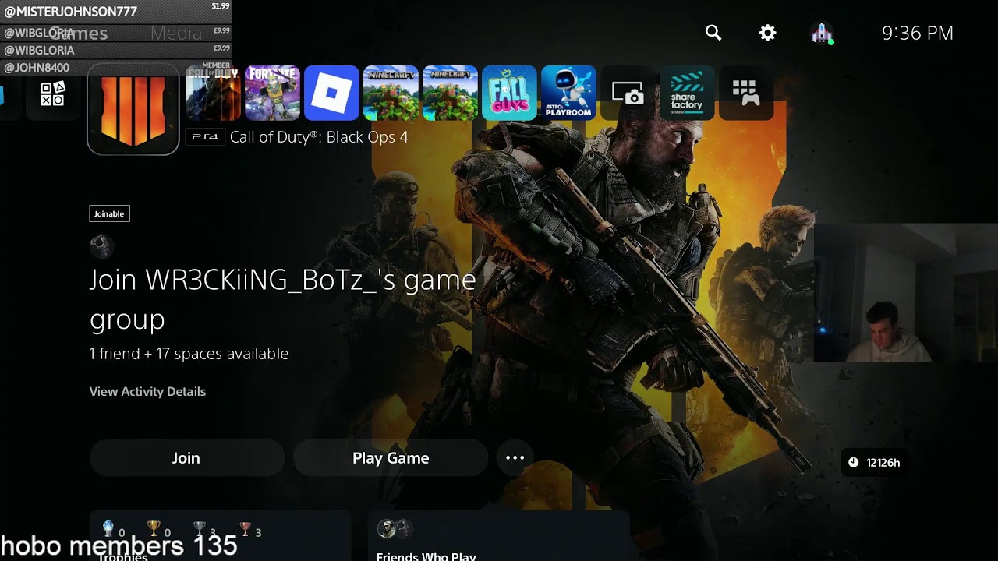
Task: Click the PS4 platform badge
Action: click(205, 137)
